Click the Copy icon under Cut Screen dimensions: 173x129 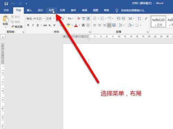click(12, 22)
